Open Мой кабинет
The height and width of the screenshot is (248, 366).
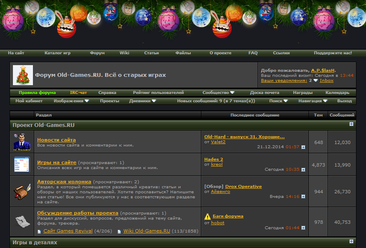click(x=29, y=101)
